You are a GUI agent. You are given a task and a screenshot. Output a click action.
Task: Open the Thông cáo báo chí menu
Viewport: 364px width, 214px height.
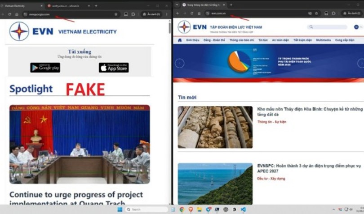(242, 40)
